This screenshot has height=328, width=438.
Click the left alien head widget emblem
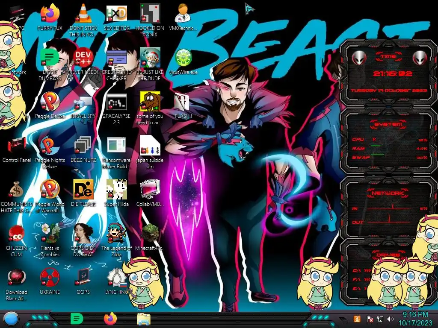(359, 58)
